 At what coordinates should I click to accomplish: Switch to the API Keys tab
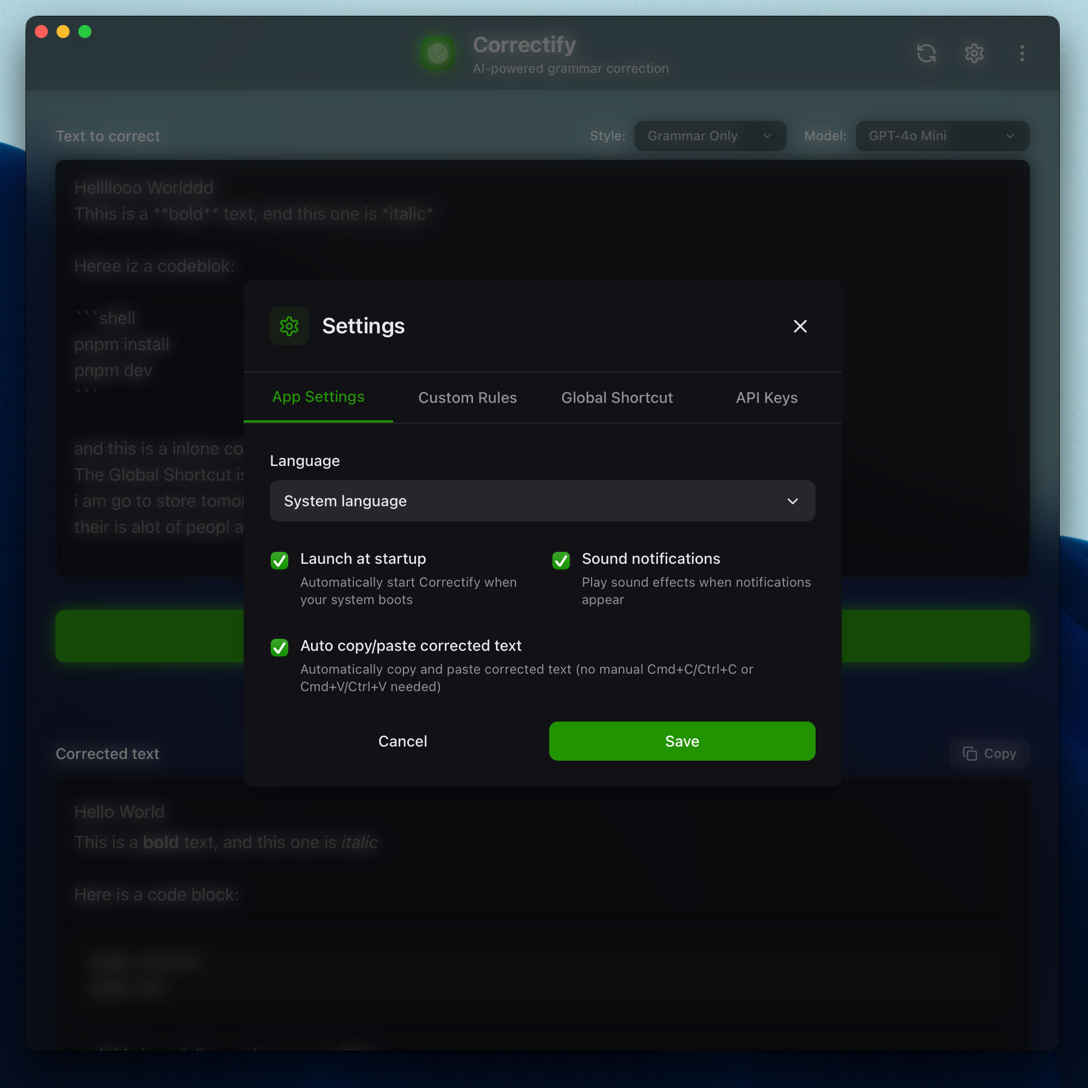[766, 397]
